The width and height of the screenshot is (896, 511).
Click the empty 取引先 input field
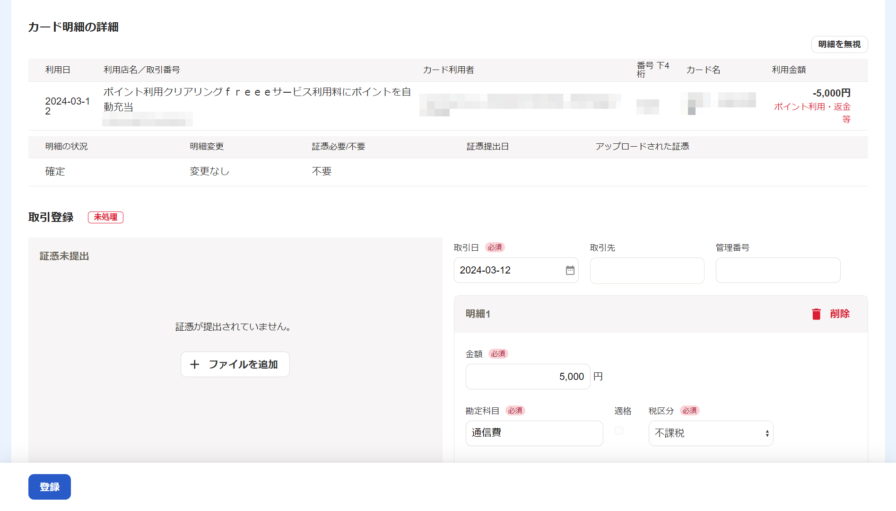tap(647, 271)
